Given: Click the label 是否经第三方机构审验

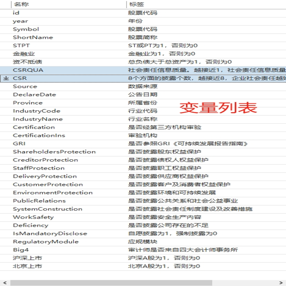Looking at the screenshot, I should [x=165, y=127].
